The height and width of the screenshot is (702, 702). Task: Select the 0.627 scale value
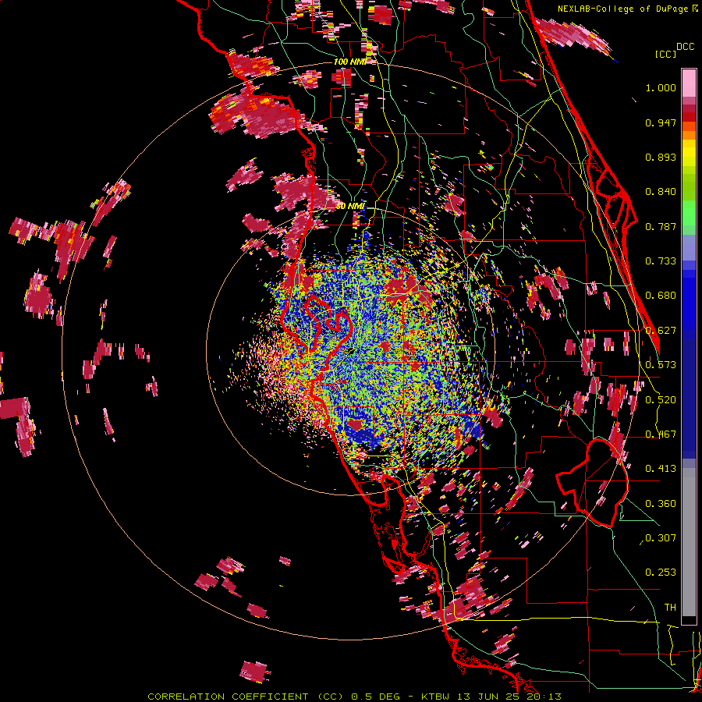661,331
